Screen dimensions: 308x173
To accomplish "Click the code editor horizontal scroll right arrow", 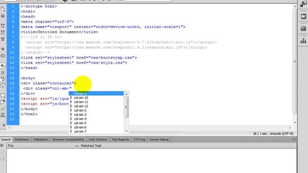I will [x=290, y=128].
